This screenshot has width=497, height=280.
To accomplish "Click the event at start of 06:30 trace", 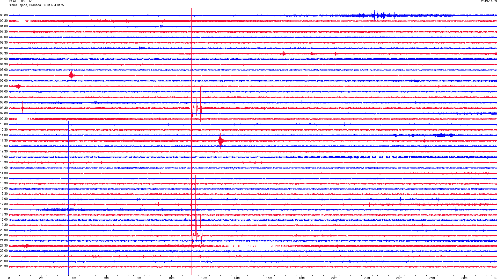I will (16, 86).
